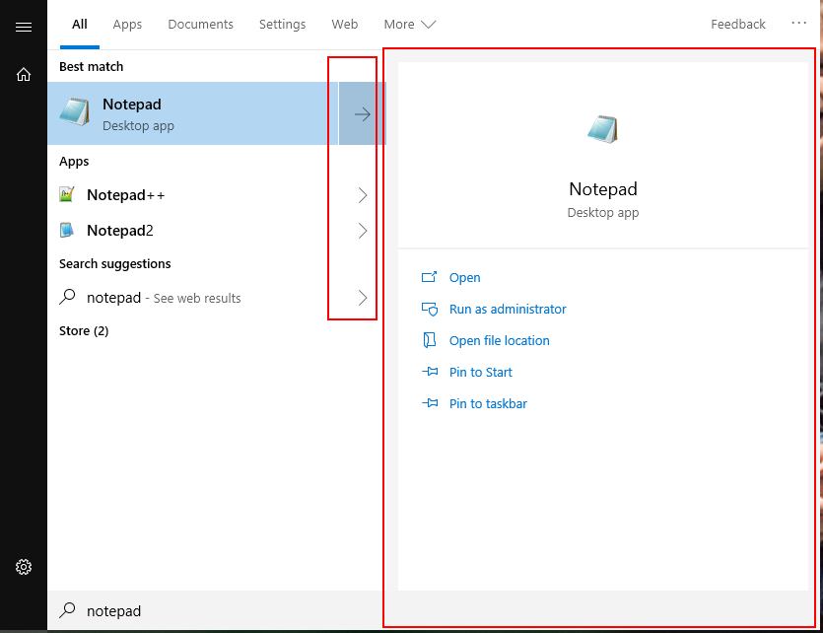Click the Notepad++ app icon
The image size is (823, 633).
pyautogui.click(x=67, y=195)
